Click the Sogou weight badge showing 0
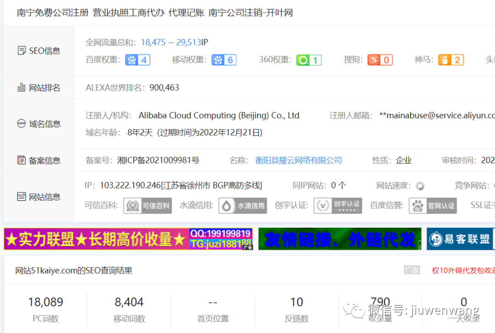The height and width of the screenshot is (333, 495). (x=380, y=60)
